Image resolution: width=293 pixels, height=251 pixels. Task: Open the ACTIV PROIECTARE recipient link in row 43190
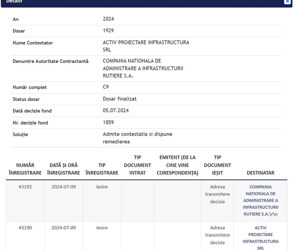260,238
